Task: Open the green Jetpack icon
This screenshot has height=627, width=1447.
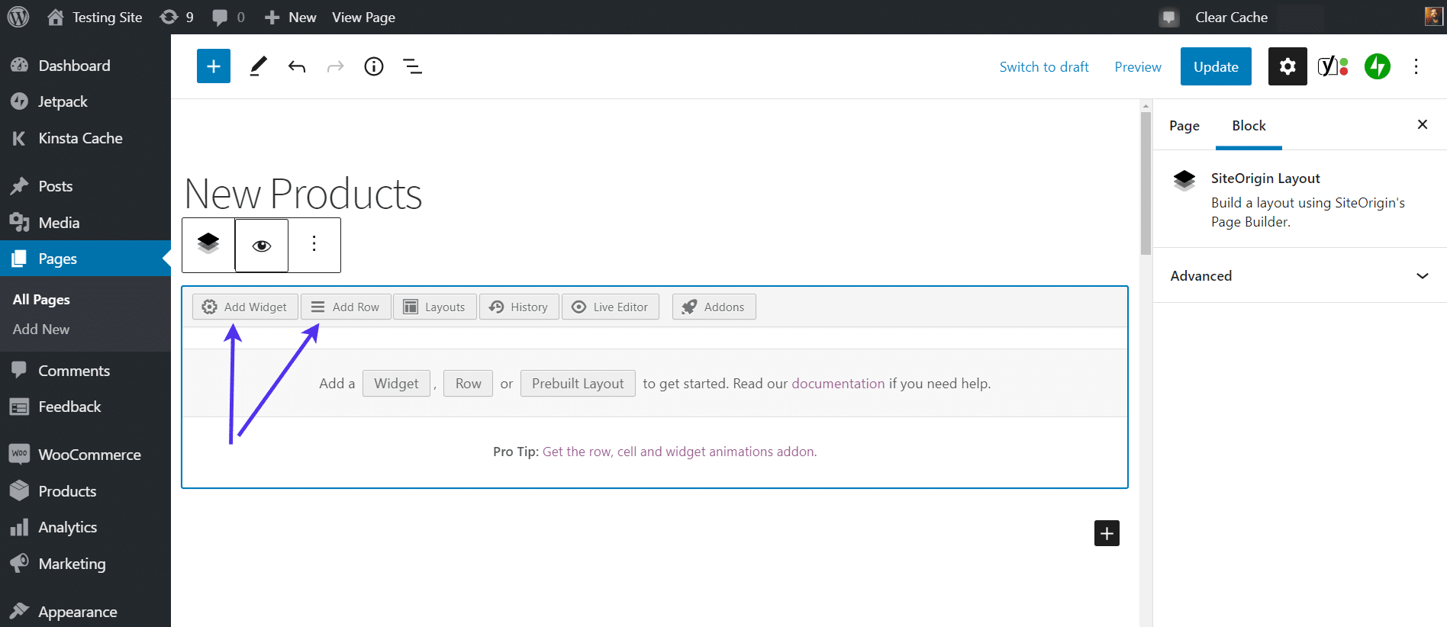Action: point(1377,66)
